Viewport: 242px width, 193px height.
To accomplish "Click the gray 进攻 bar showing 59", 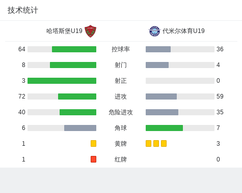I will [x=161, y=96].
